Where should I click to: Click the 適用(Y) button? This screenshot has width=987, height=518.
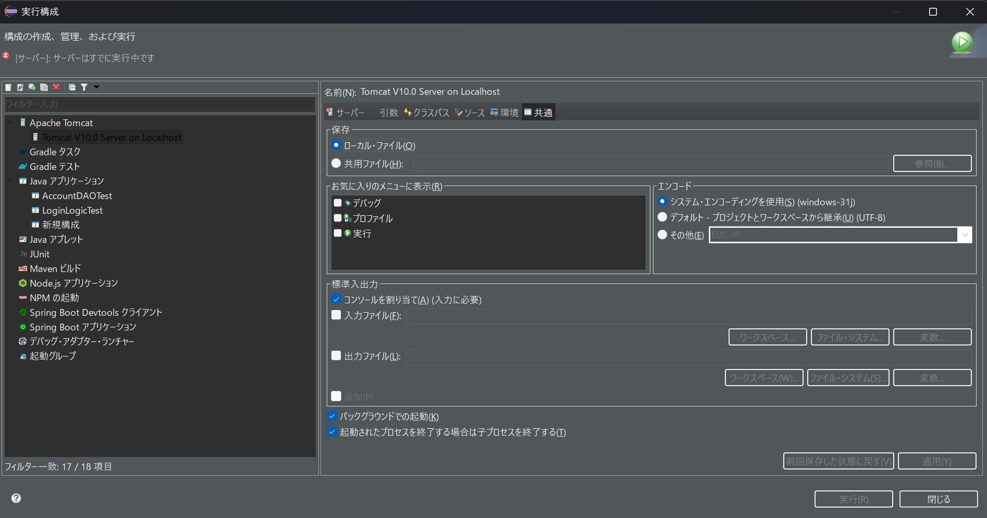937,461
